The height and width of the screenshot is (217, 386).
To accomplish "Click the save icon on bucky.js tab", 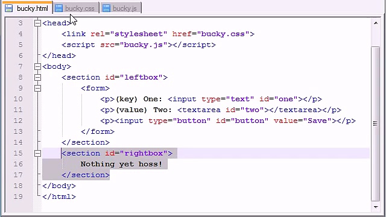I will [106, 8].
